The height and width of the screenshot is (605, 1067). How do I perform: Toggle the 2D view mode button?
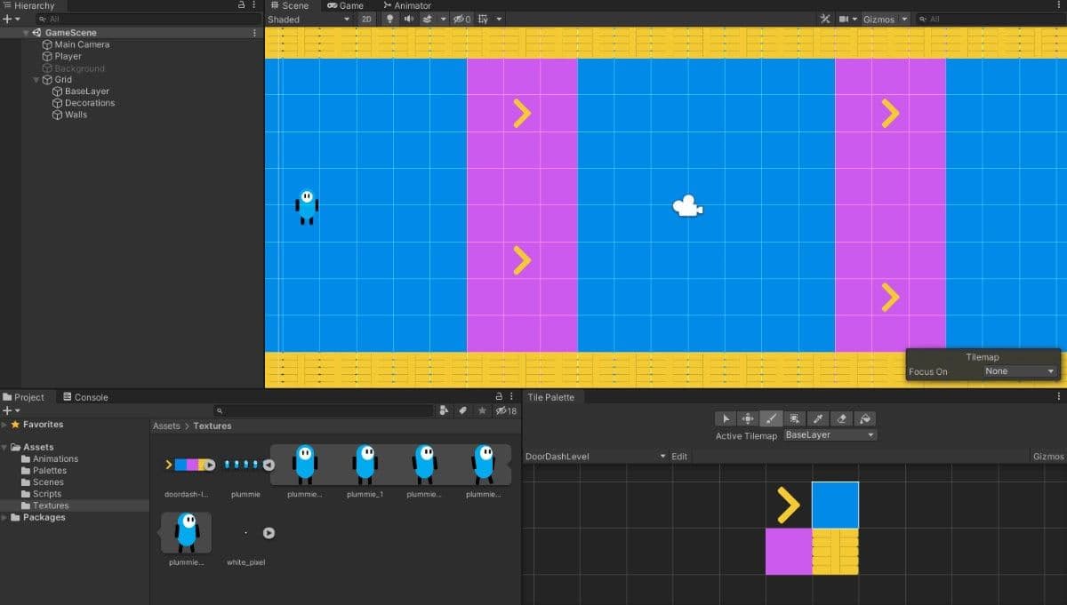[366, 19]
